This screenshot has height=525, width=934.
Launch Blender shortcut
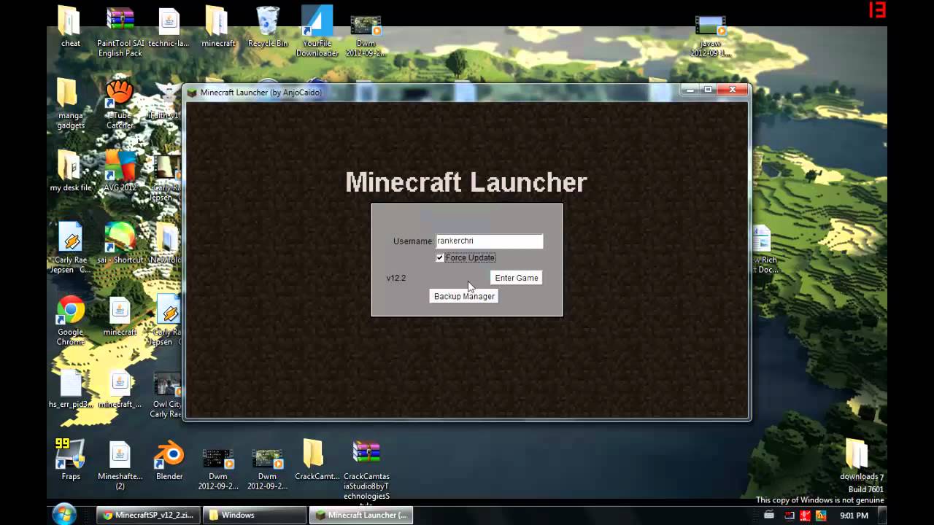(x=169, y=459)
